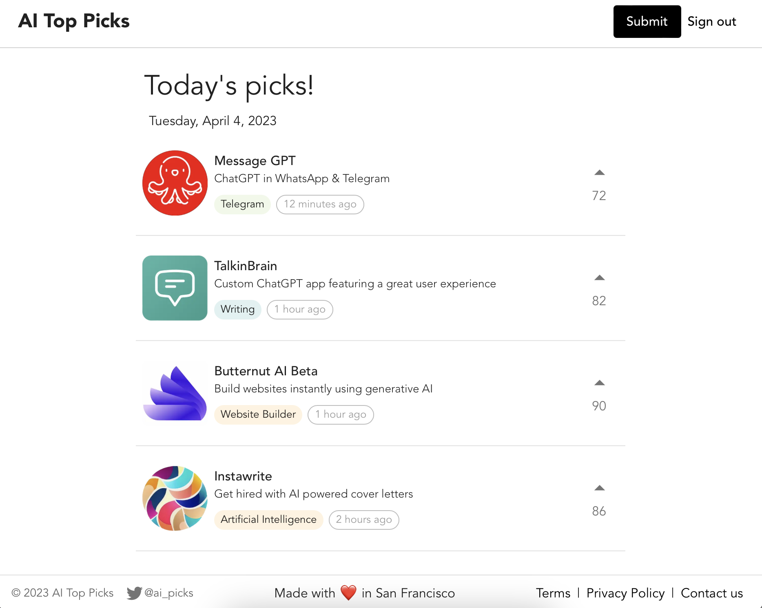Select the Website Builder tag
Screen dimensions: 762x608
tap(258, 414)
